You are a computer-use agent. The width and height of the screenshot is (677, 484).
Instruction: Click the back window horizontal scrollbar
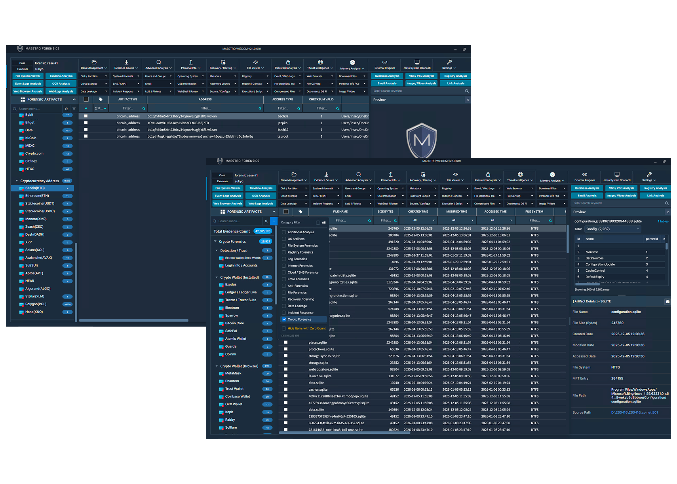(x=134, y=320)
